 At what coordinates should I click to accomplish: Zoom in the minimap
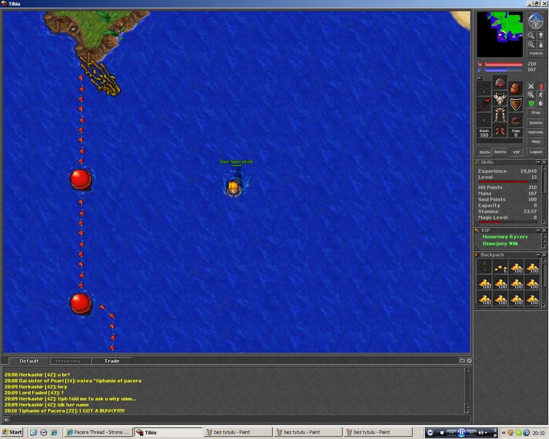(531, 45)
